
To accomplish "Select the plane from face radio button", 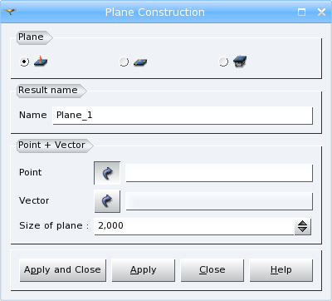I will pos(223,62).
